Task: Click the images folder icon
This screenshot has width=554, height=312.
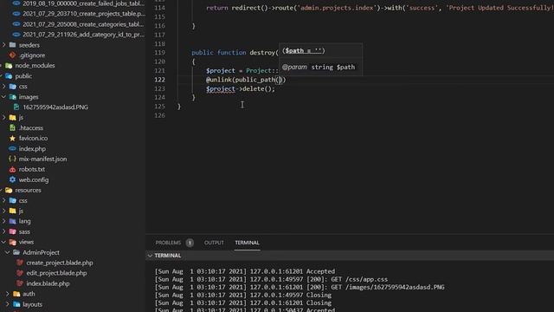Action: pyautogui.click(x=13, y=96)
